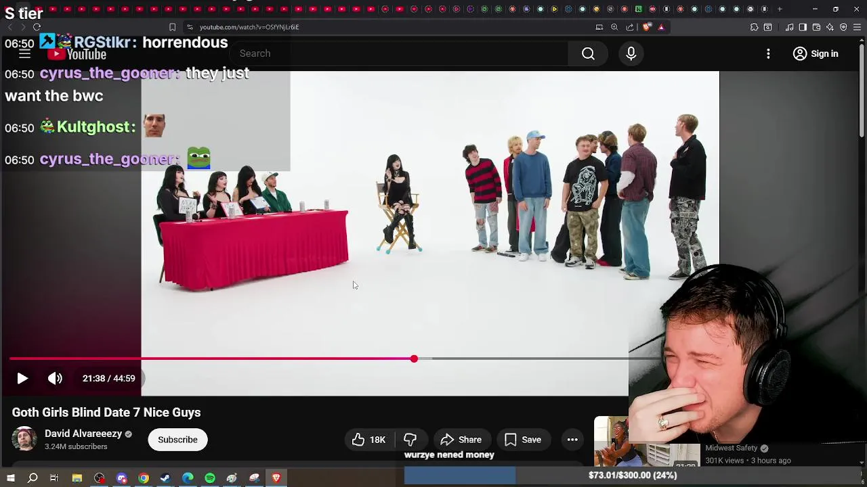Click the youtube.com URL in address bar

coord(249,27)
